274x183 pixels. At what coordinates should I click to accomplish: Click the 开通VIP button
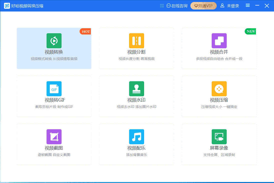(203, 6)
